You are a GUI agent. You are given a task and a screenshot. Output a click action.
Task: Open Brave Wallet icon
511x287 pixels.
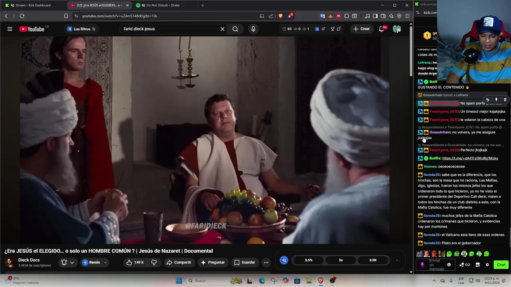[383, 16]
